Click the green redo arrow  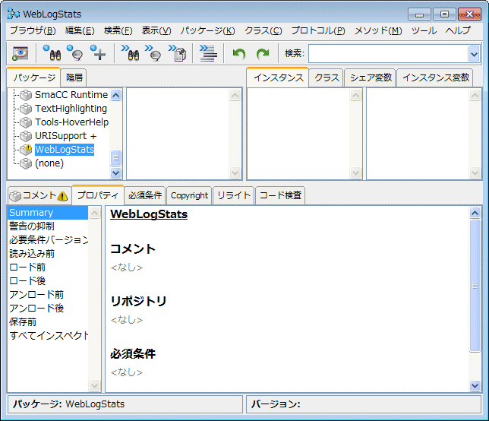[263, 53]
